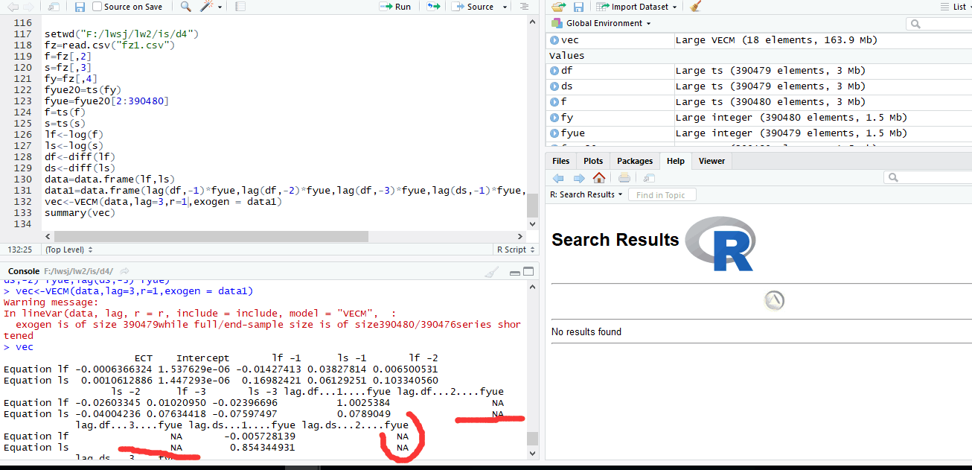
Task: Click the Find in Topic field
Action: pos(662,195)
